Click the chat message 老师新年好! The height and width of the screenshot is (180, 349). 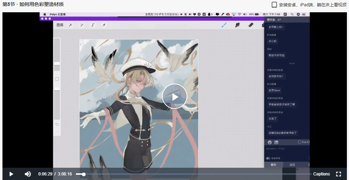[x=276, y=76]
